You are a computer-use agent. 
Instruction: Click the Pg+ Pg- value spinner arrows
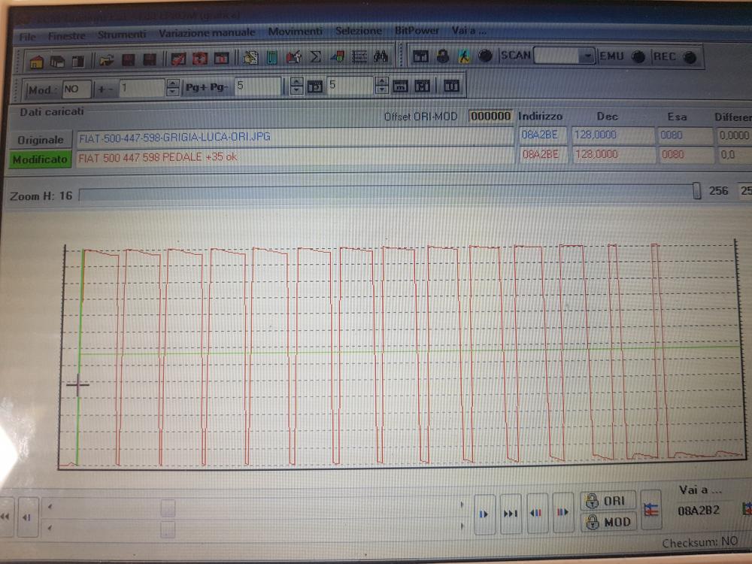[x=296, y=87]
